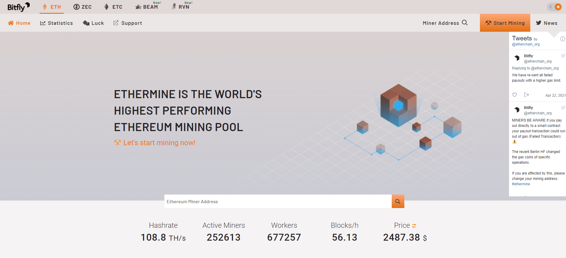Share the re-sent payouts tweet

[526, 95]
